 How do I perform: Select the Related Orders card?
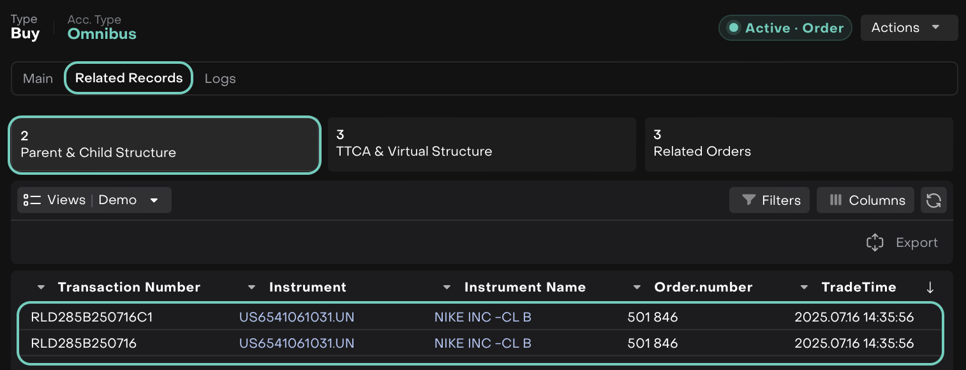799,144
